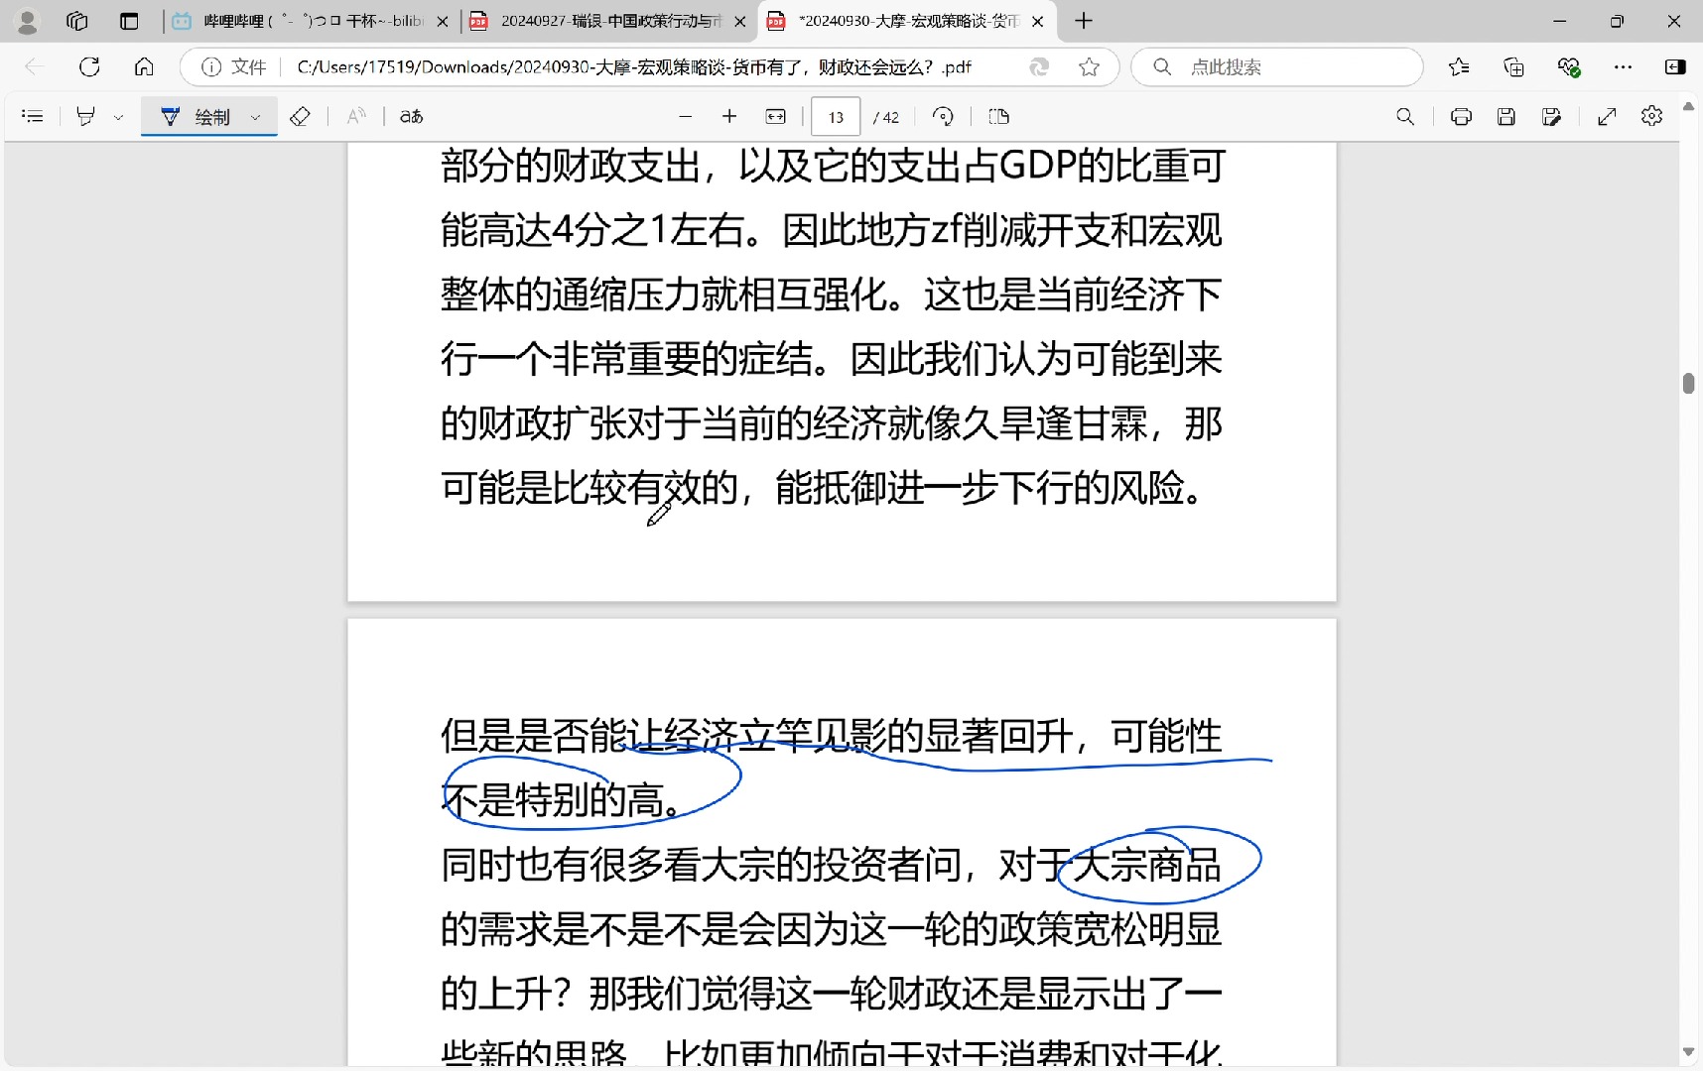1703x1071 pixels.
Task: Toggle the browser sidebar
Action: [x=1675, y=66]
